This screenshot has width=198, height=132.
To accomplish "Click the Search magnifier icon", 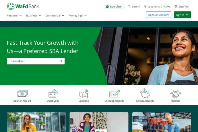I will 129,6.
